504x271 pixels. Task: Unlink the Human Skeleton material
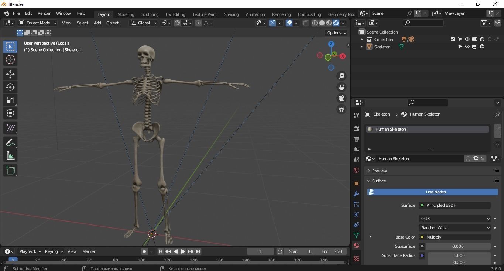tap(483, 159)
